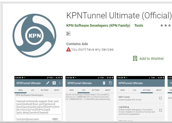Select LOG tab in first screenshot

pyautogui.click(x=32, y=90)
